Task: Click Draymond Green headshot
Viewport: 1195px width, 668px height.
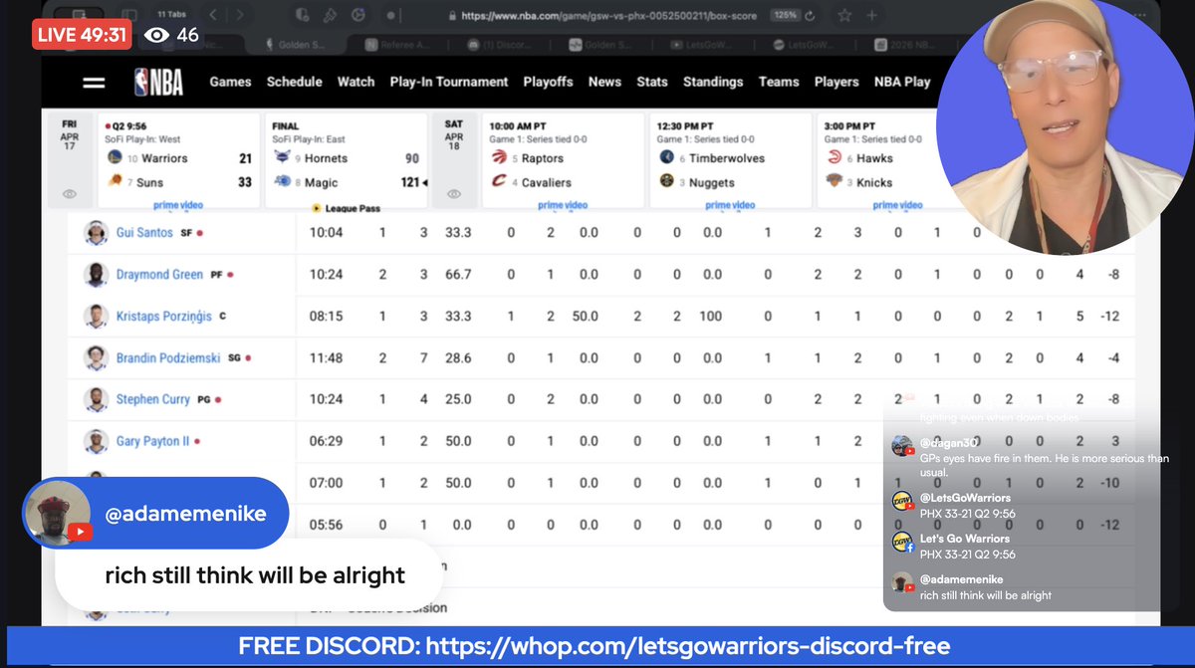Action: pos(96,275)
